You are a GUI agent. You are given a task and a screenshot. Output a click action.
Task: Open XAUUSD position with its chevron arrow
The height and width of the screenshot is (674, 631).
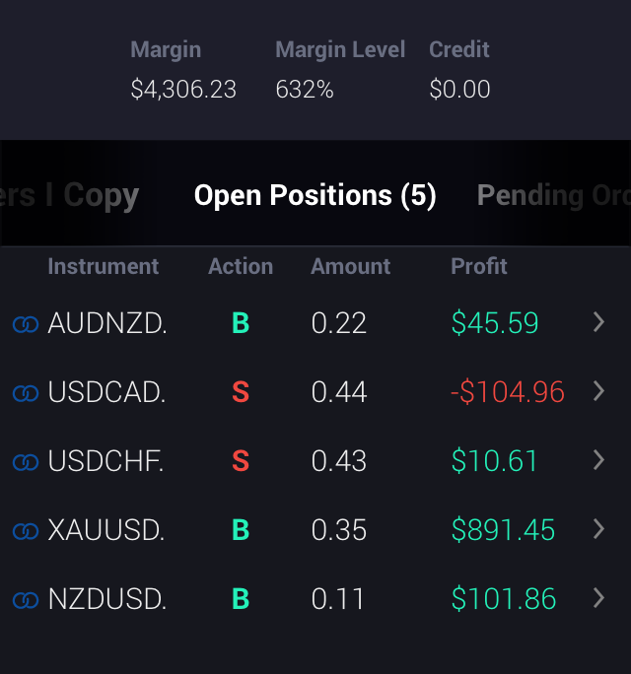(x=598, y=529)
